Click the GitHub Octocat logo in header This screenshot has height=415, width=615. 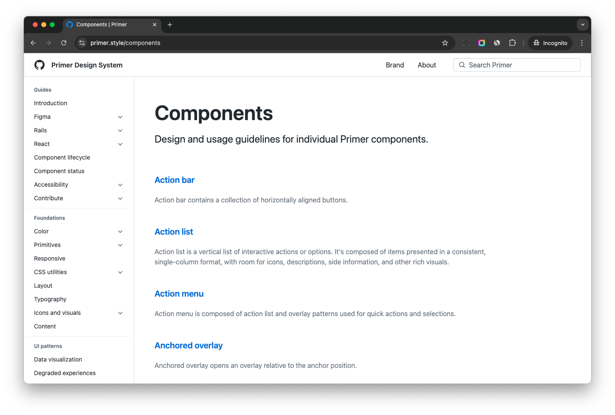[x=39, y=65]
